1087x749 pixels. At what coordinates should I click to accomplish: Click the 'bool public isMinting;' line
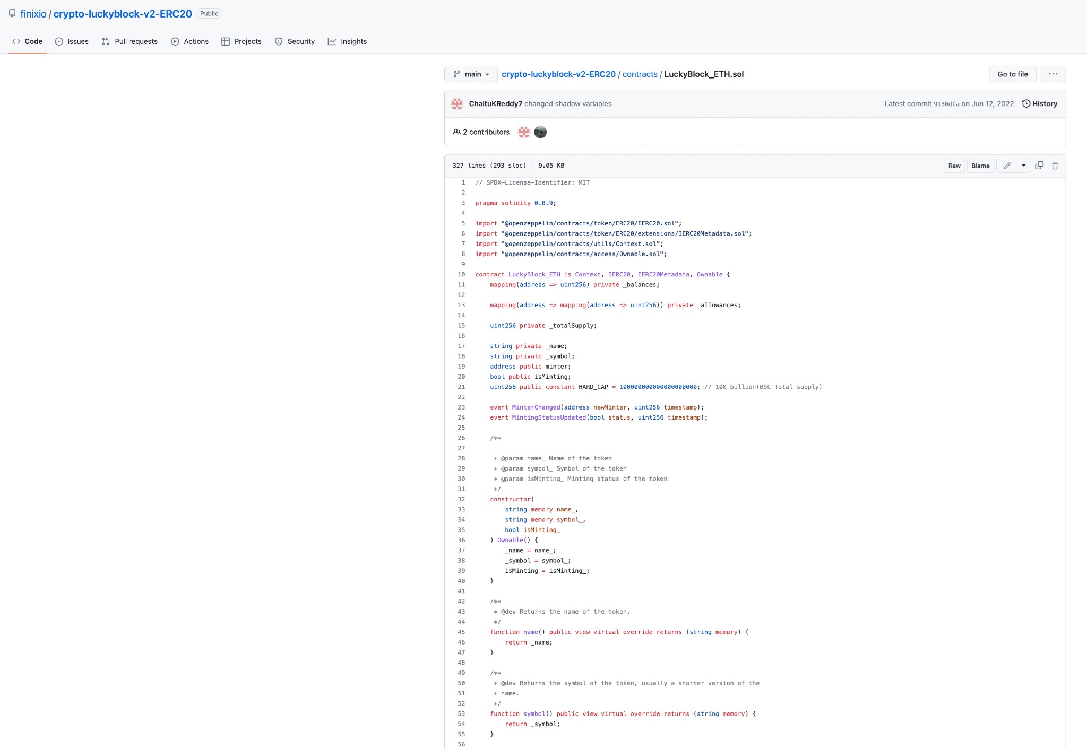click(530, 377)
